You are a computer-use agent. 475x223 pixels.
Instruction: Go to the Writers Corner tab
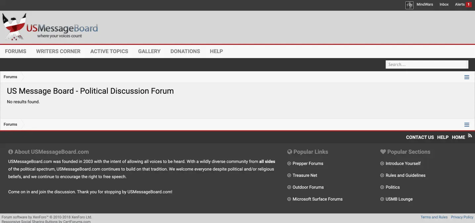point(58,51)
